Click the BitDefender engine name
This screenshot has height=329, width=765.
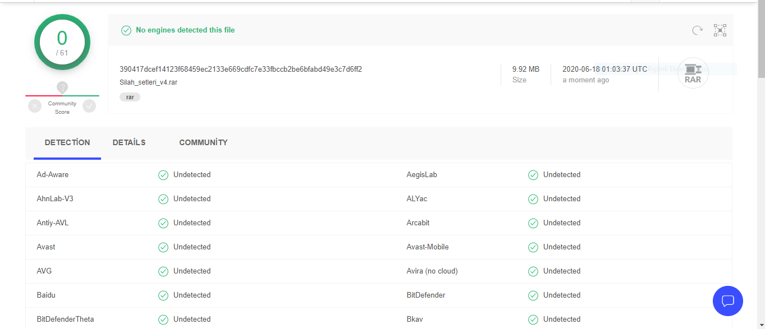click(426, 295)
